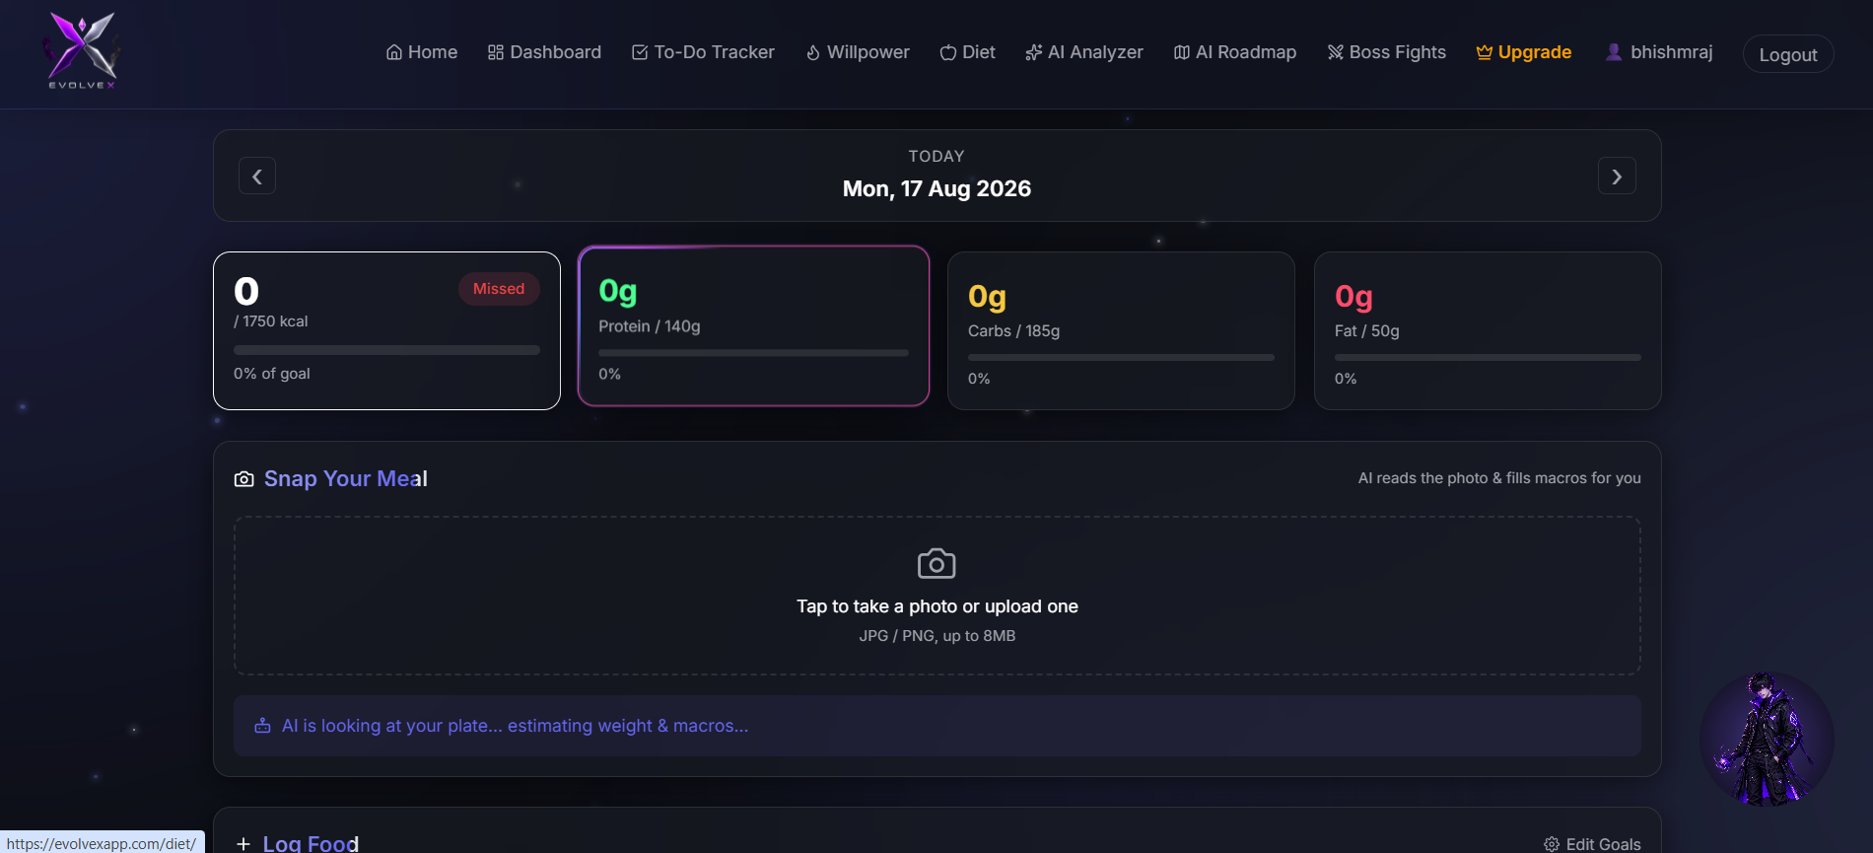Click Edit Goals gear
This screenshot has width=1873, height=853.
coord(1592,844)
